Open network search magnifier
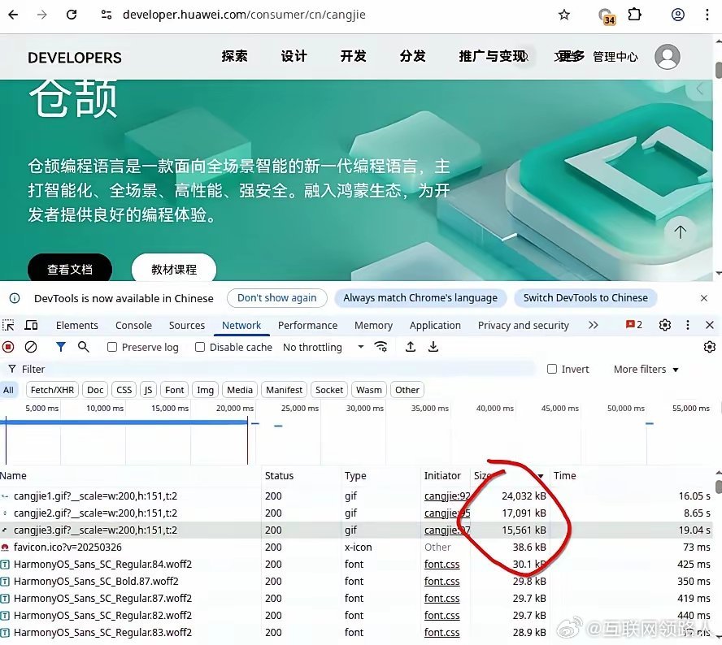The image size is (722, 645). pos(84,347)
